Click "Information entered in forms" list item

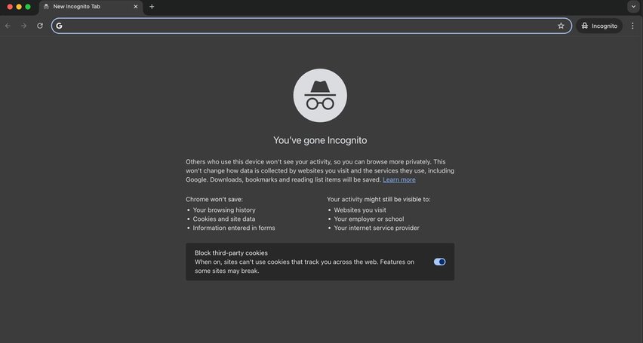234,228
